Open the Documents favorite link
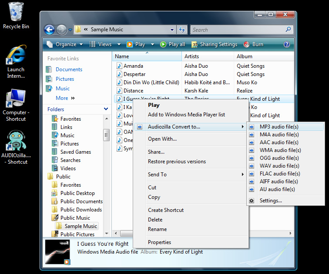Image resolution: width=329 pixels, height=274 pixels. 69,69
